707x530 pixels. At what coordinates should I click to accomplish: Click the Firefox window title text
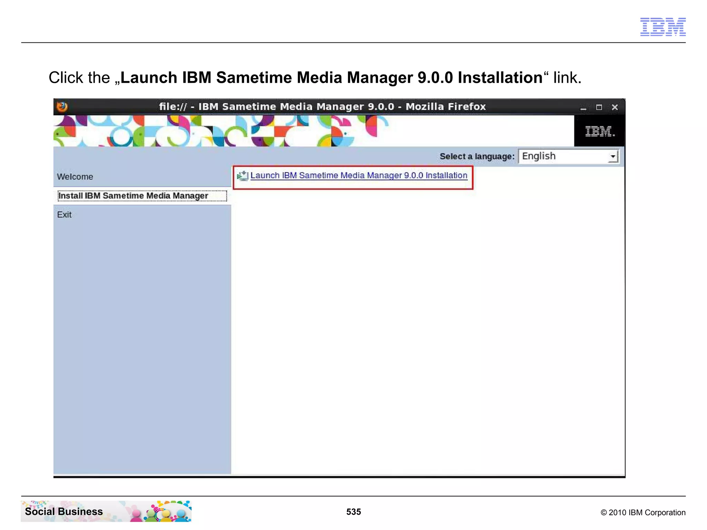[x=322, y=107]
